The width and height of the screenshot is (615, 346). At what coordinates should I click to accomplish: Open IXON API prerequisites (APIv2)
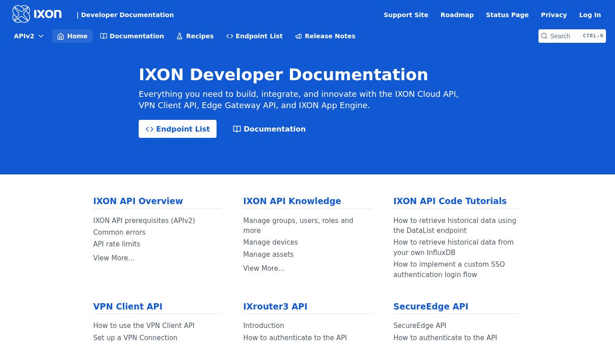point(144,221)
